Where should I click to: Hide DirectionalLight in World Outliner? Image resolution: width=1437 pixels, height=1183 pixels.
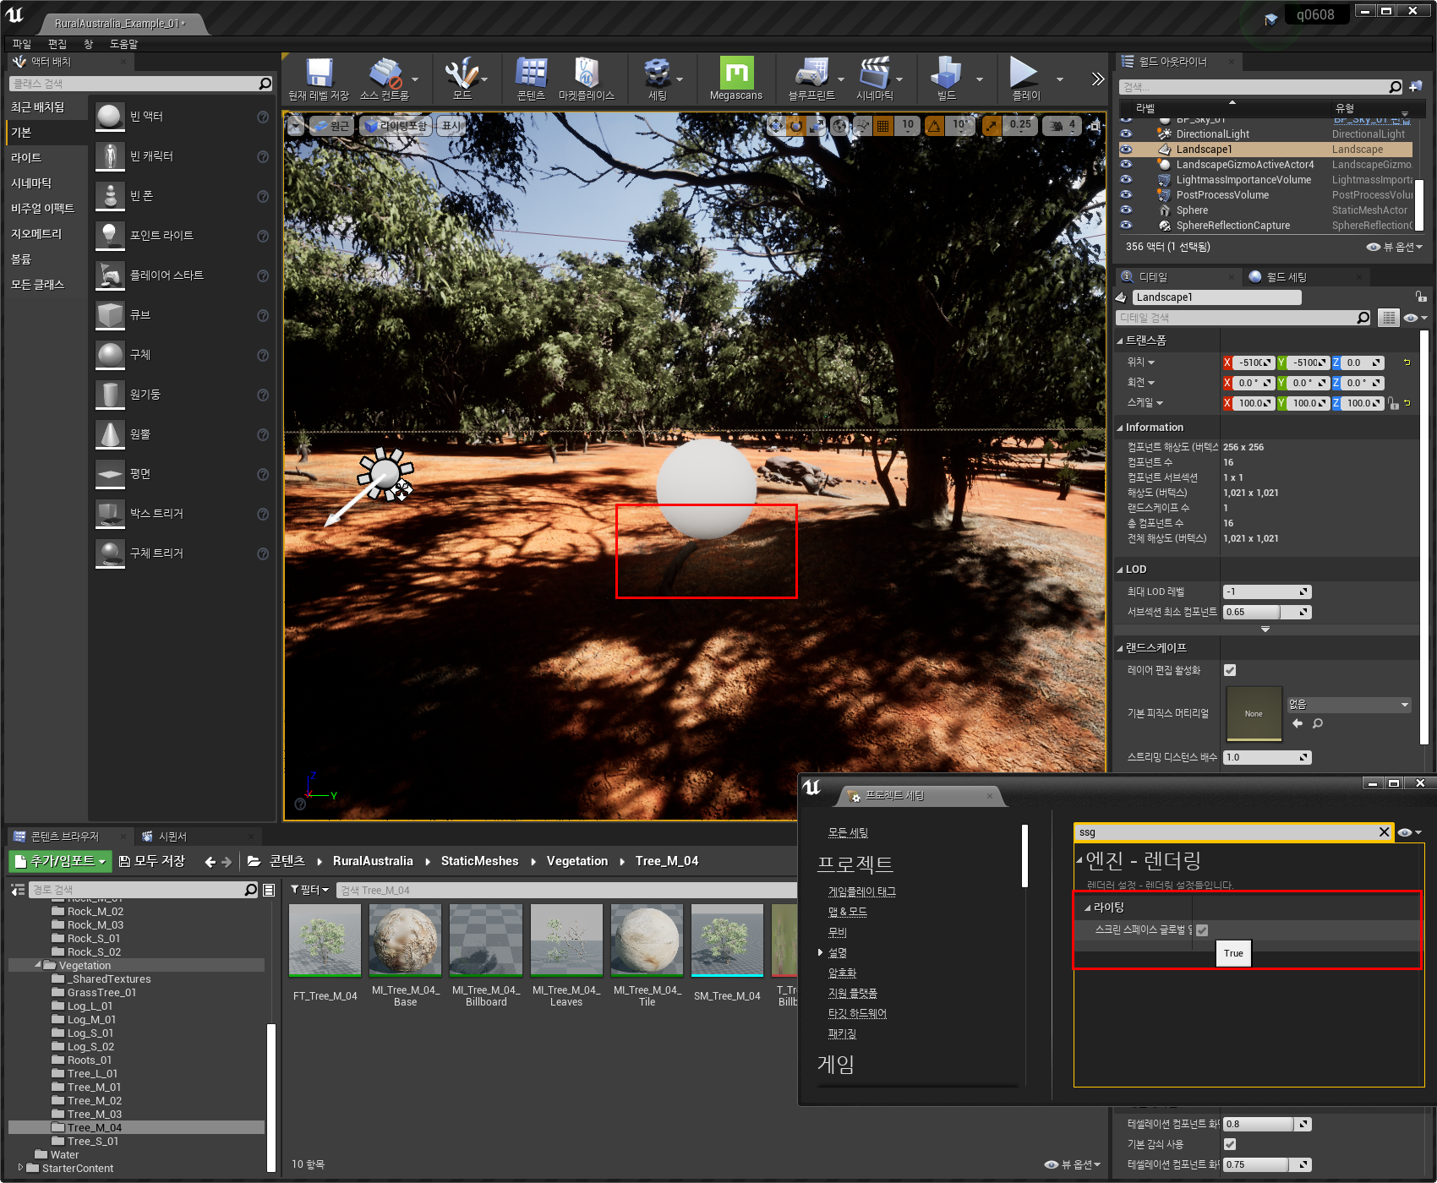[1126, 134]
